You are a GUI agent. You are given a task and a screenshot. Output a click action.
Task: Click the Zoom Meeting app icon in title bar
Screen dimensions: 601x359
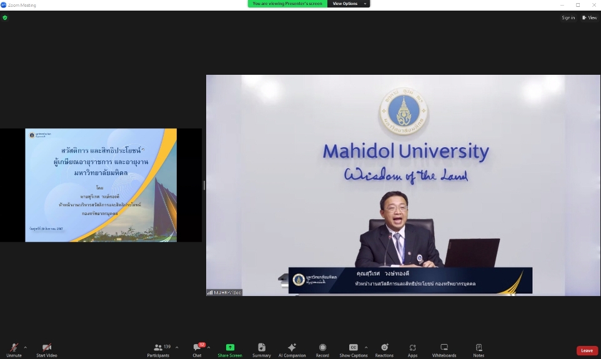(x=4, y=5)
